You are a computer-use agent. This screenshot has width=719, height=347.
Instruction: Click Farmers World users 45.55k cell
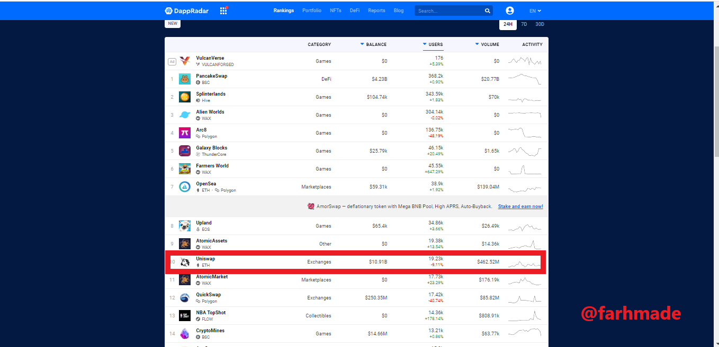tap(436, 166)
